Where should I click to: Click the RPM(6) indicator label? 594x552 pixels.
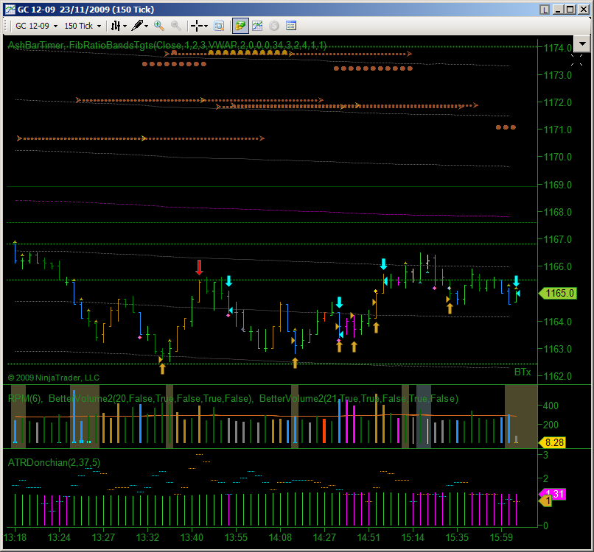pos(25,398)
